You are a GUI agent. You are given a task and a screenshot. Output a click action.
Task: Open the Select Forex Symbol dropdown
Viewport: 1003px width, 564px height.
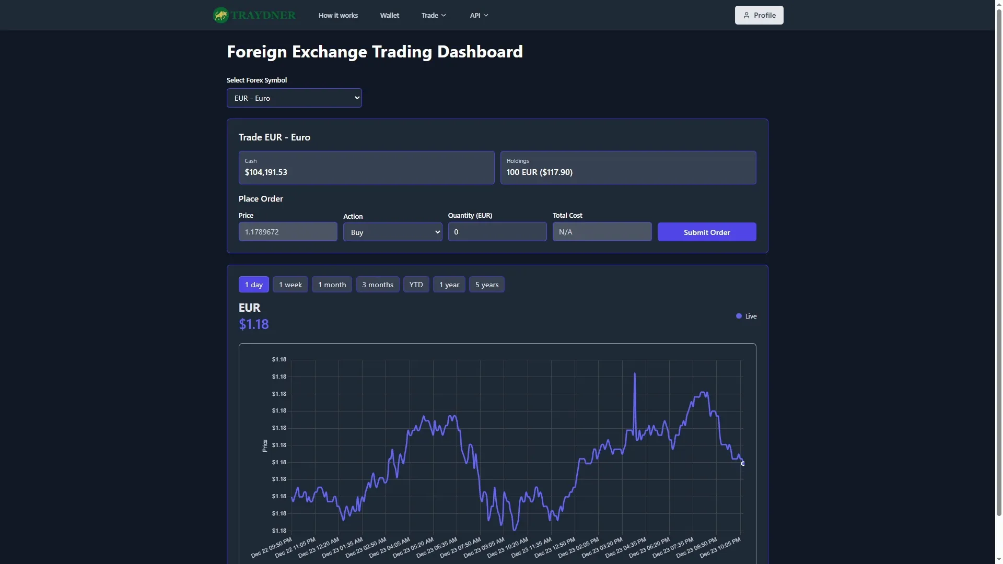(x=294, y=98)
